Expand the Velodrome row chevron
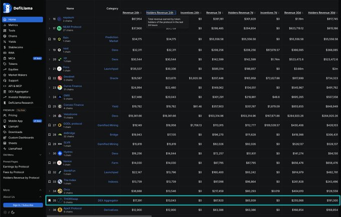The width and height of the screenshot is (341, 217). click(49, 116)
